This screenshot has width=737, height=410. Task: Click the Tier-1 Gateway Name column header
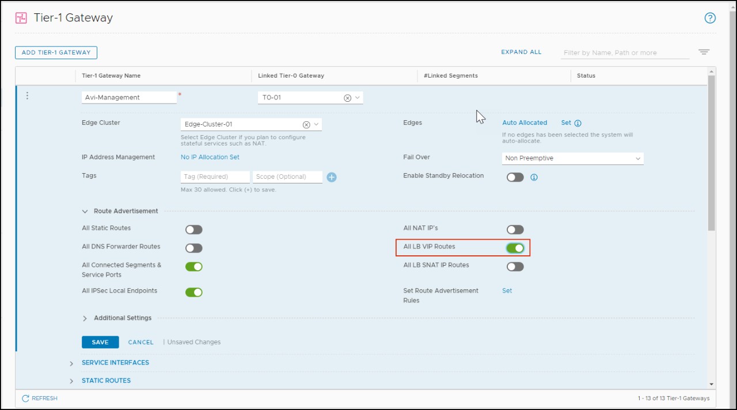[x=111, y=76]
